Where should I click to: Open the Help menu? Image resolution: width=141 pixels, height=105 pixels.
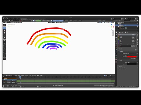click(x=18, y=19)
